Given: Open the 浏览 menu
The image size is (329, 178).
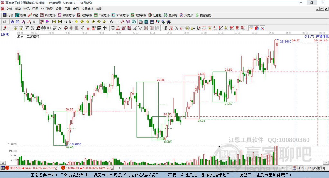Looking at the screenshot, I should [18, 9].
